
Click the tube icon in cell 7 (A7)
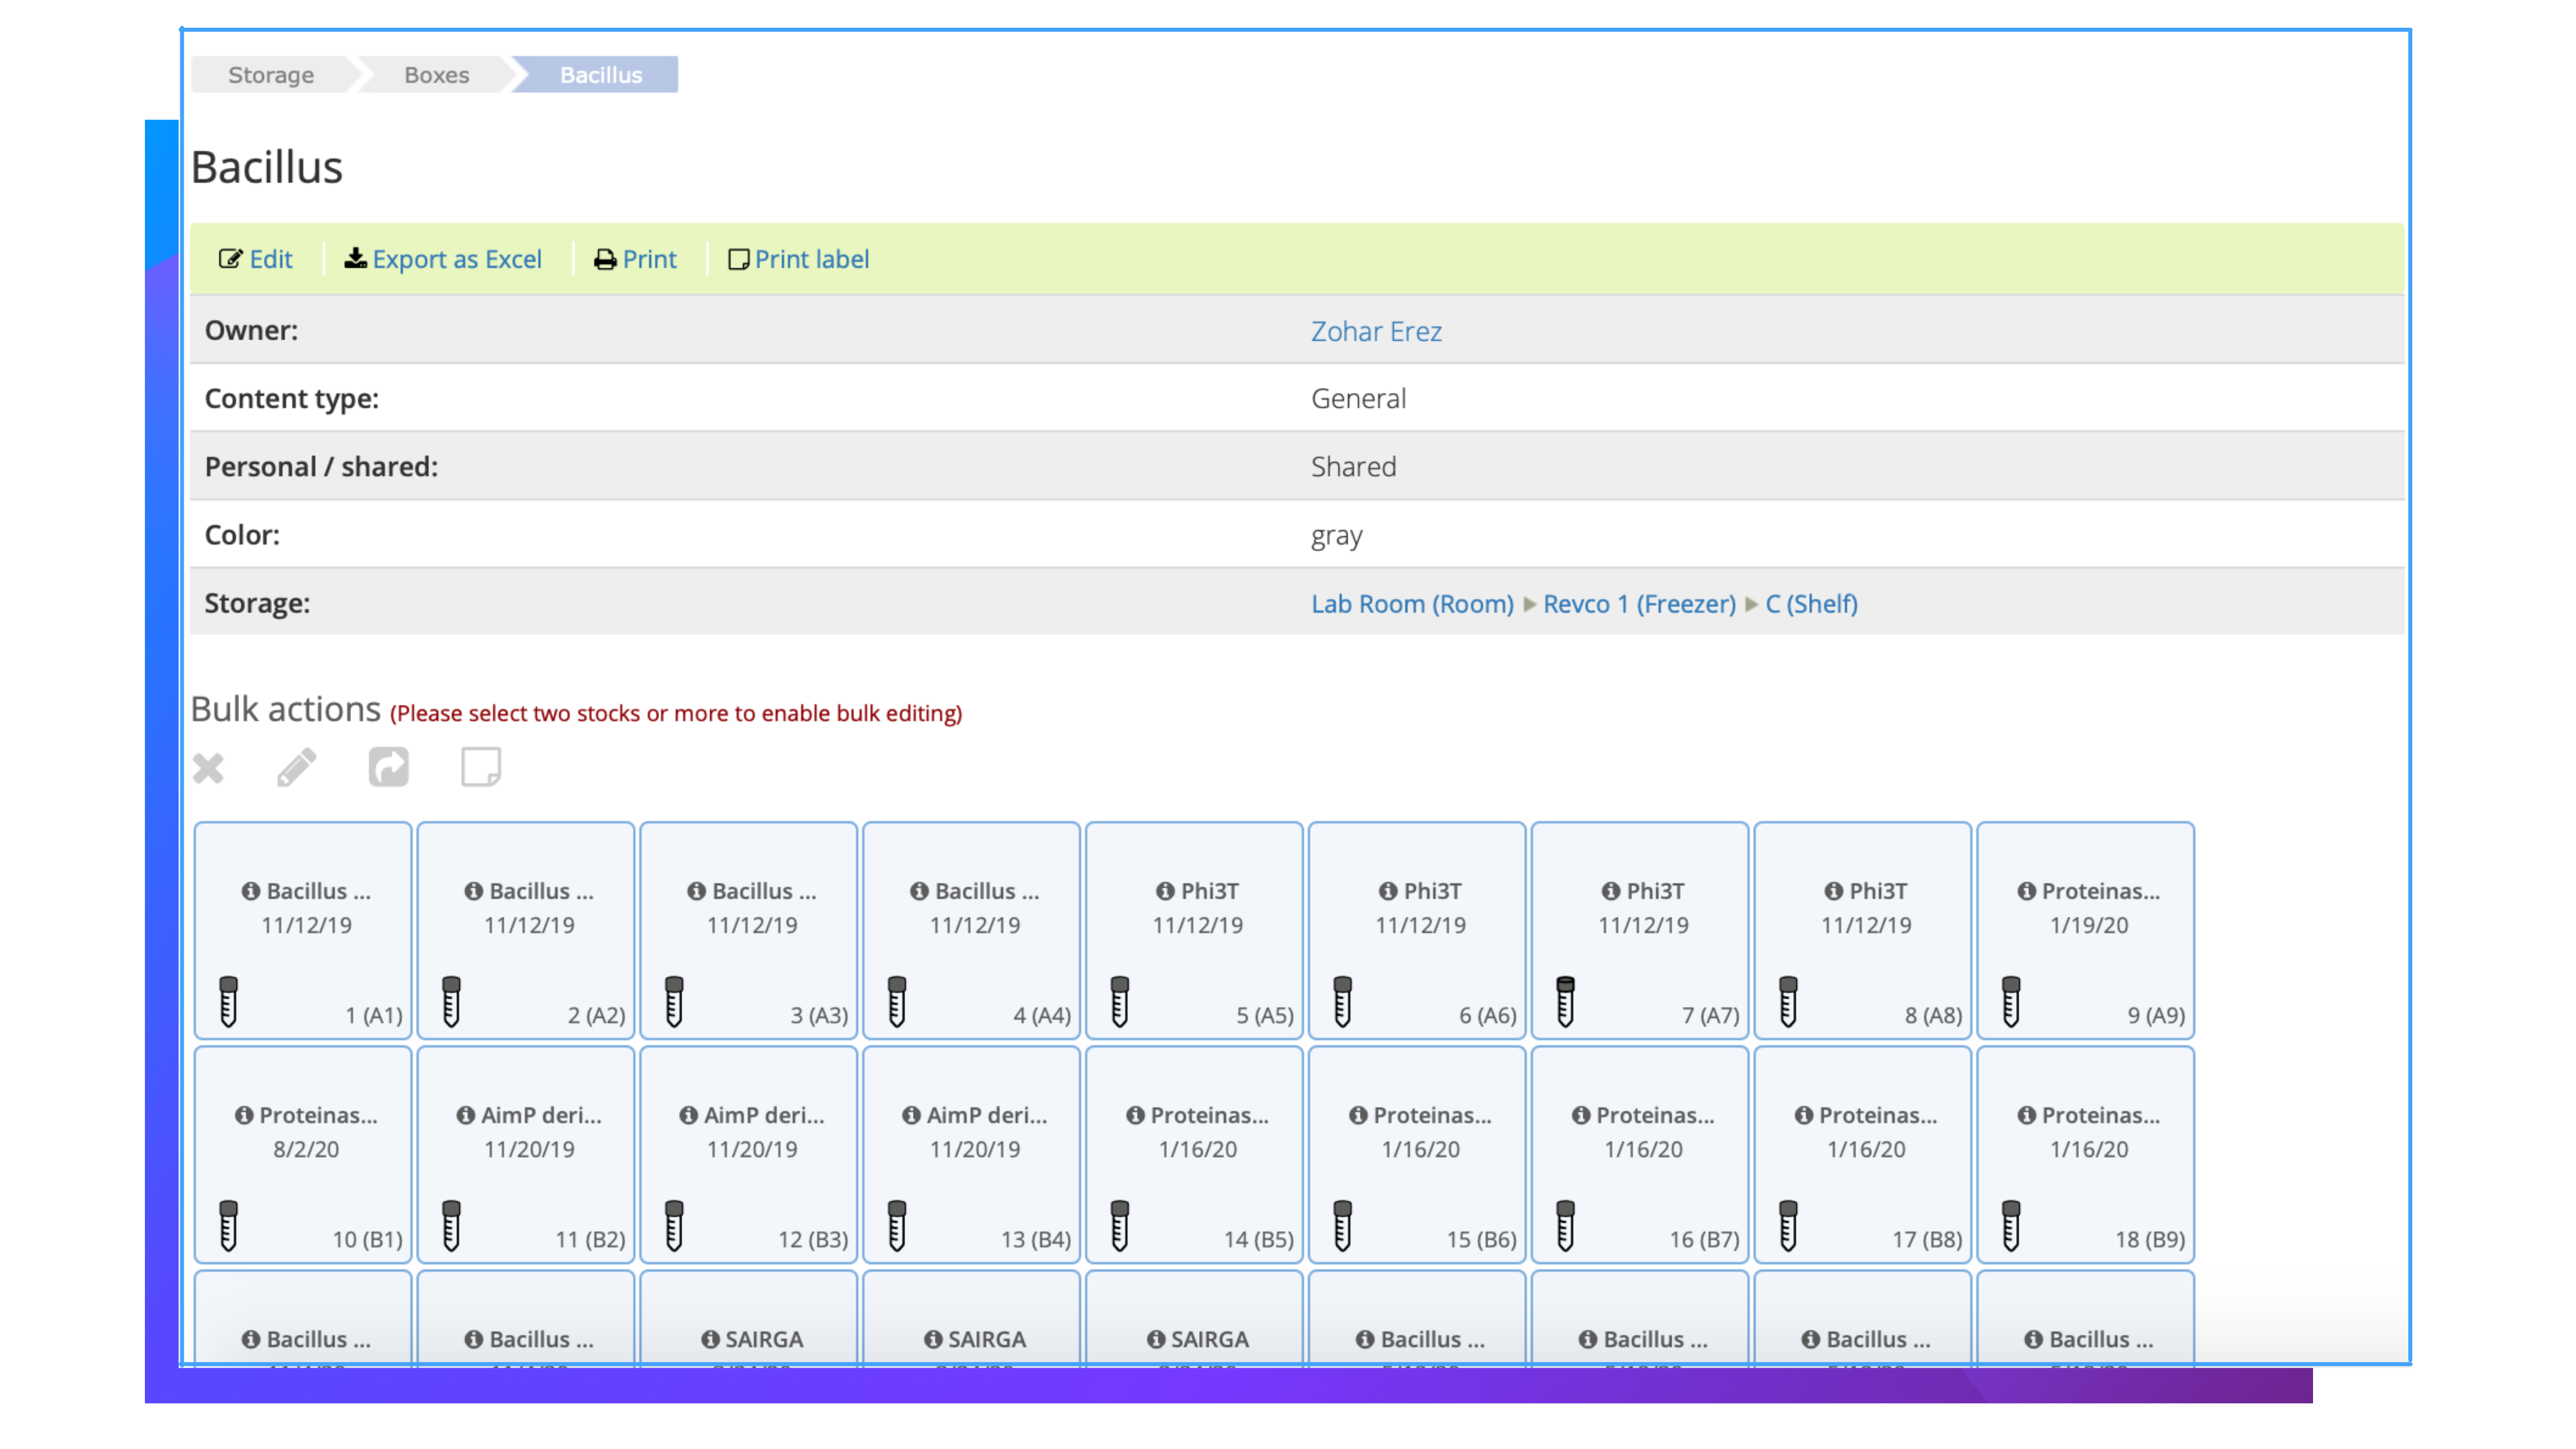tap(1566, 1001)
